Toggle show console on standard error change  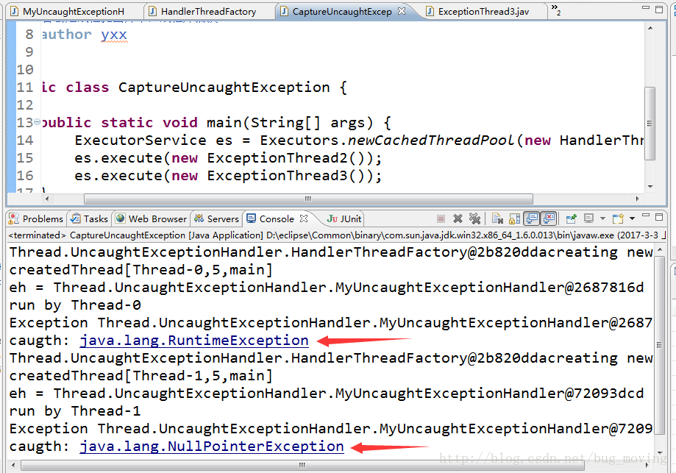549,218
